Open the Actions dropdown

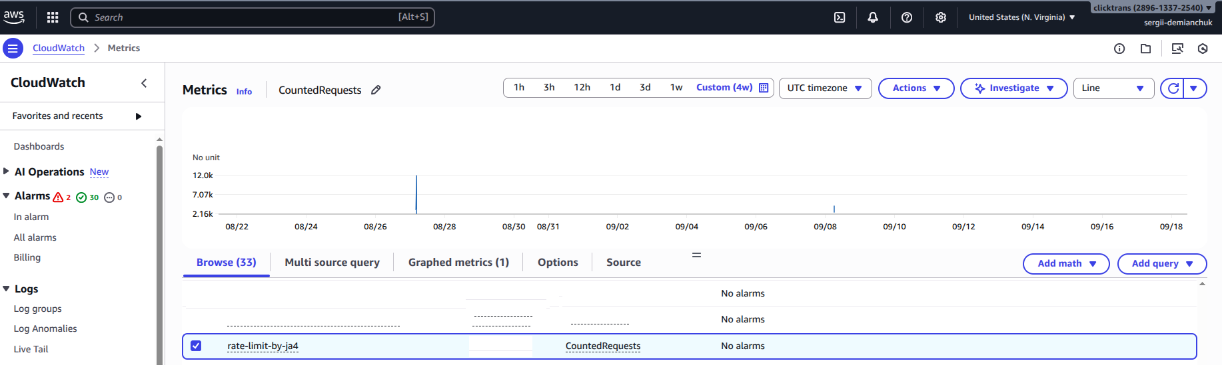[x=916, y=88]
